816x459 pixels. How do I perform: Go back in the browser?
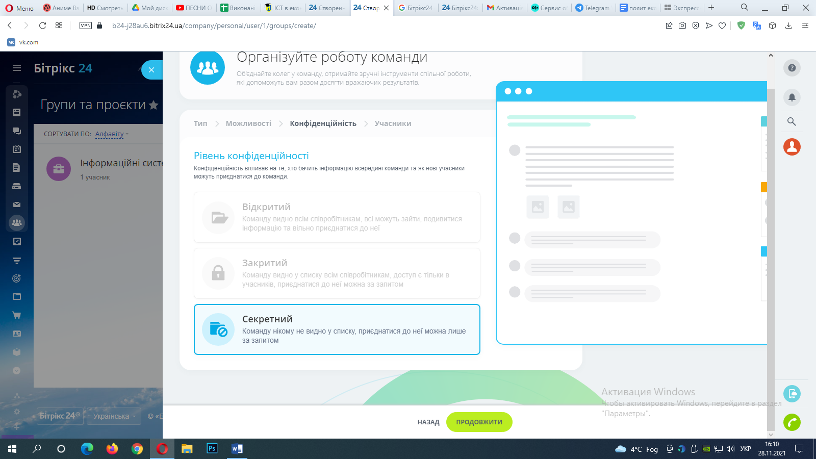(10, 25)
